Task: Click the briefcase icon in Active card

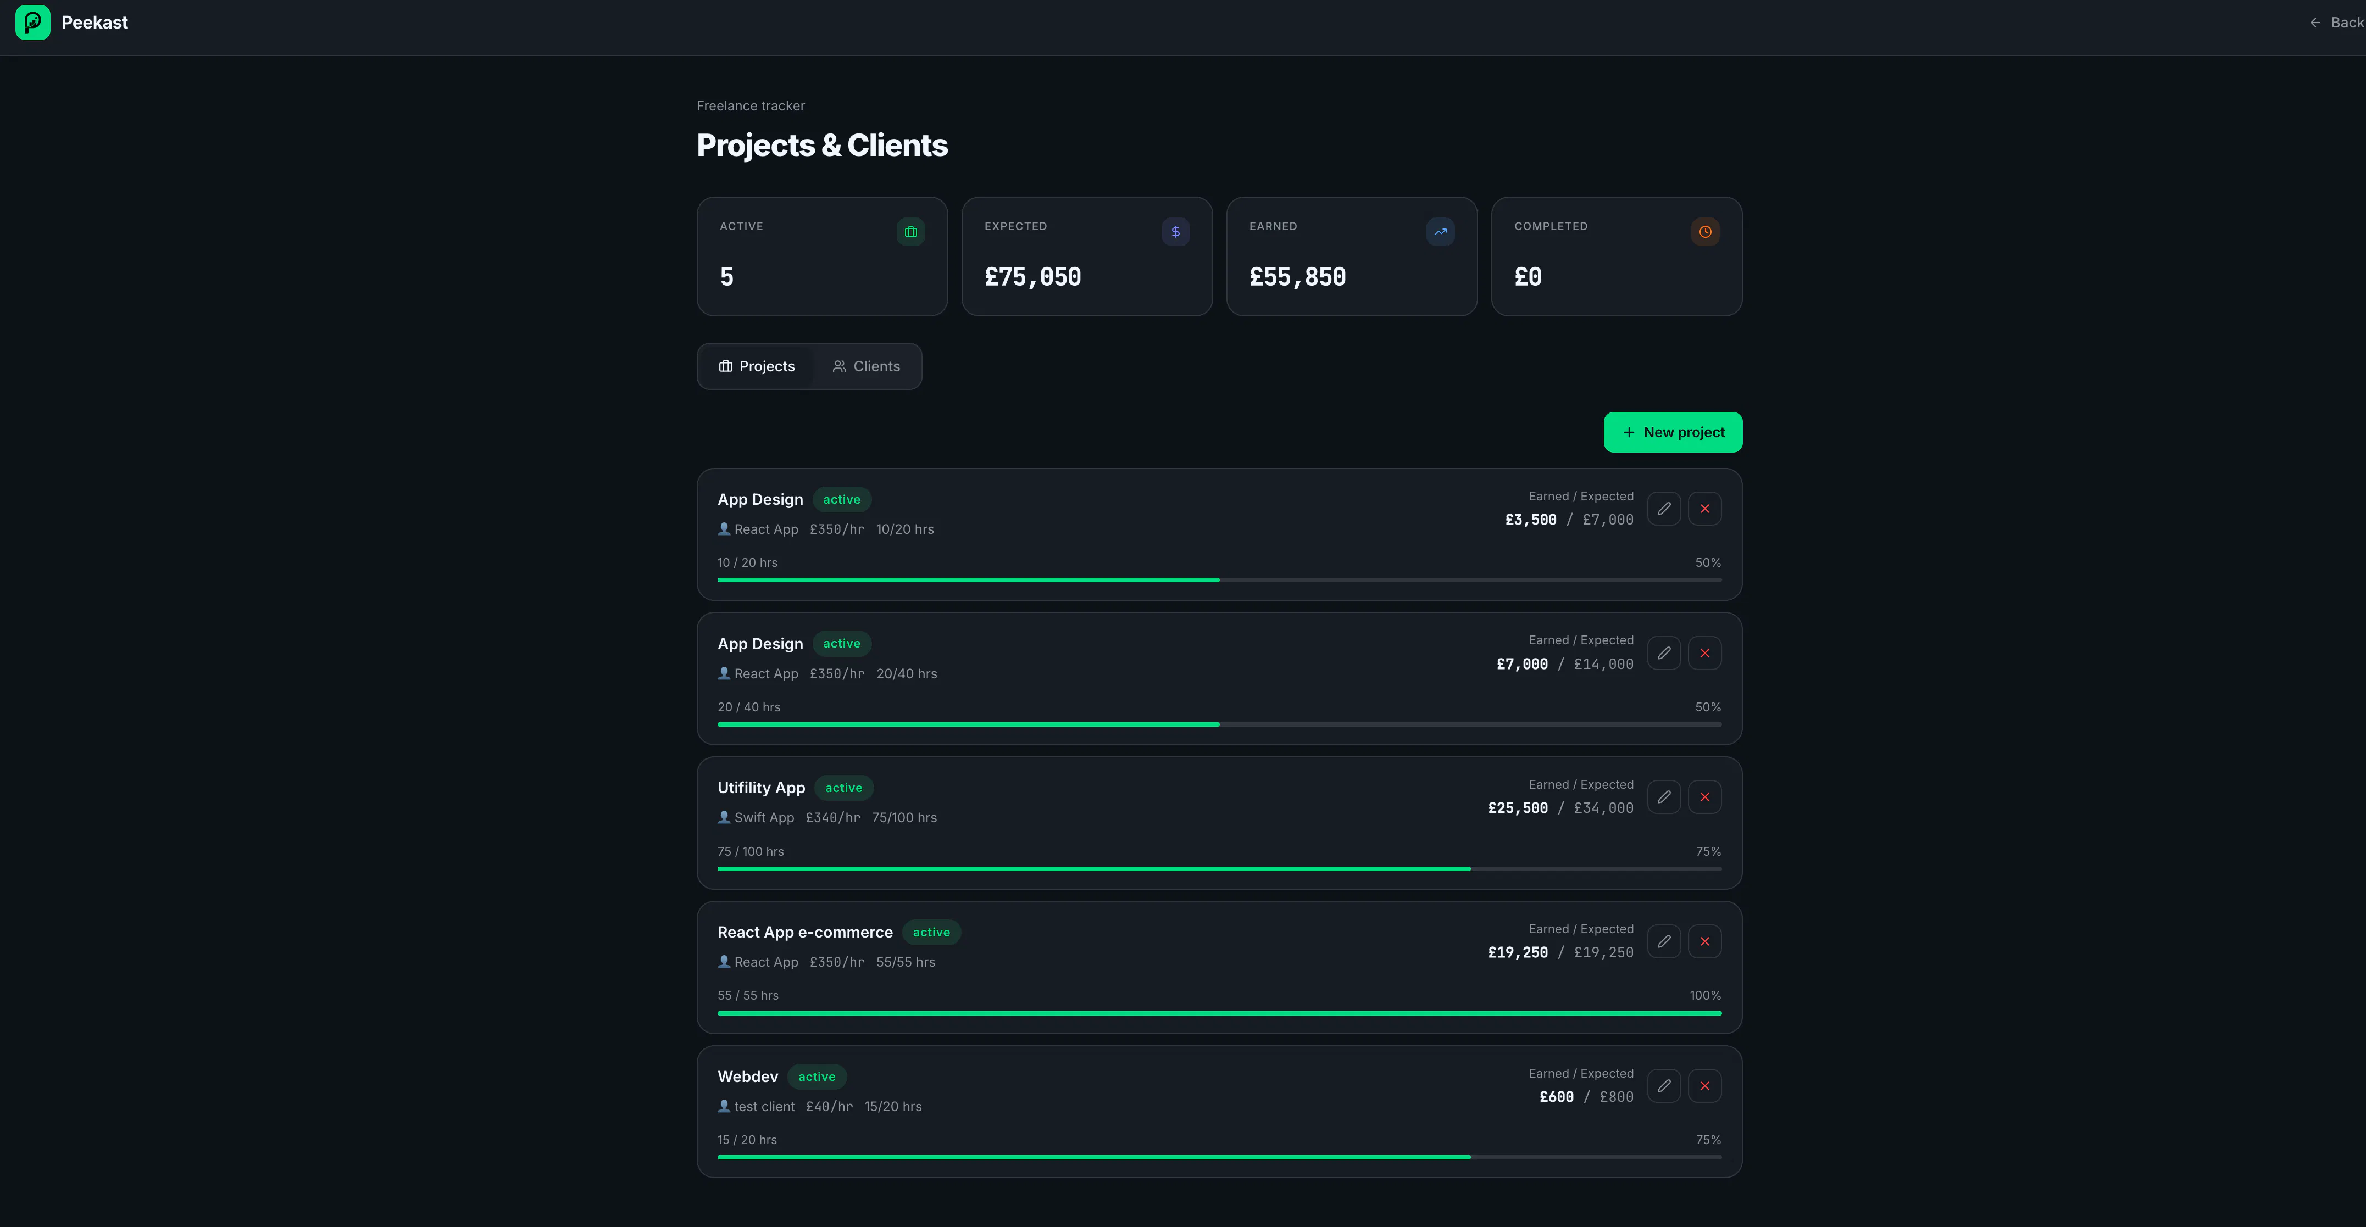Action: coord(910,231)
